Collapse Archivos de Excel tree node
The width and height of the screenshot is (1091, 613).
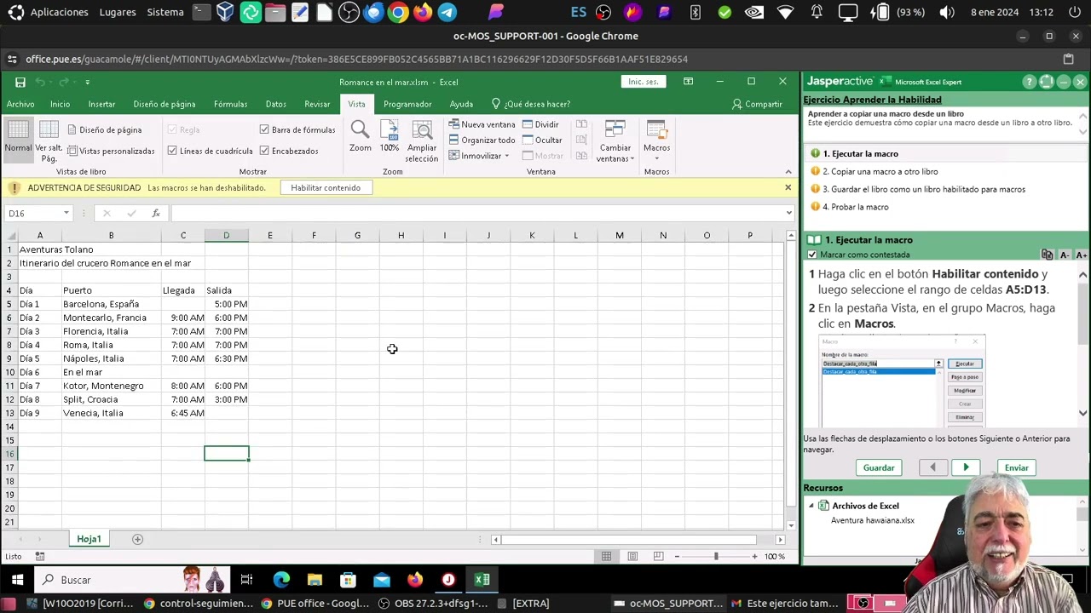coord(811,506)
